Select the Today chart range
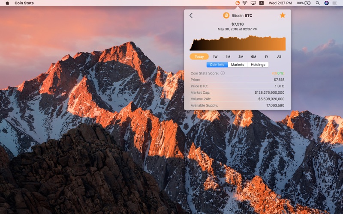Viewport: 343px width, 214px height. (199, 56)
